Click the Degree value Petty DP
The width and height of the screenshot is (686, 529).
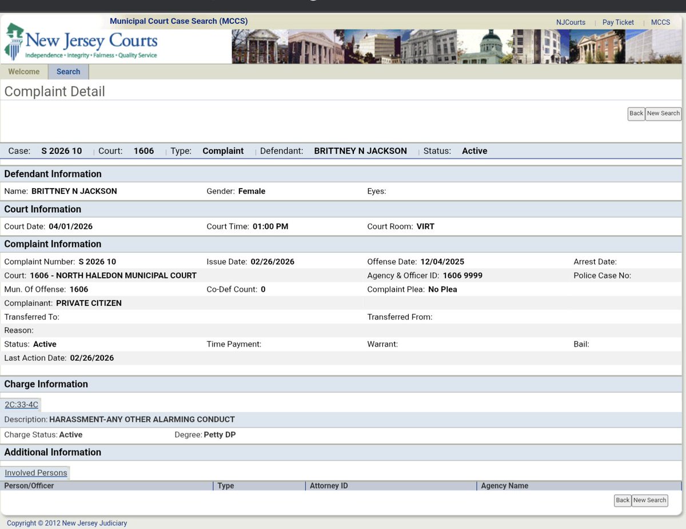[220, 435]
